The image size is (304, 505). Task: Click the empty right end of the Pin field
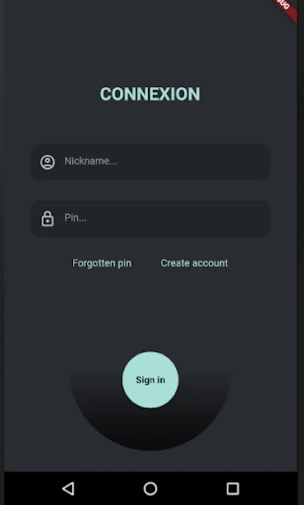(x=244, y=219)
